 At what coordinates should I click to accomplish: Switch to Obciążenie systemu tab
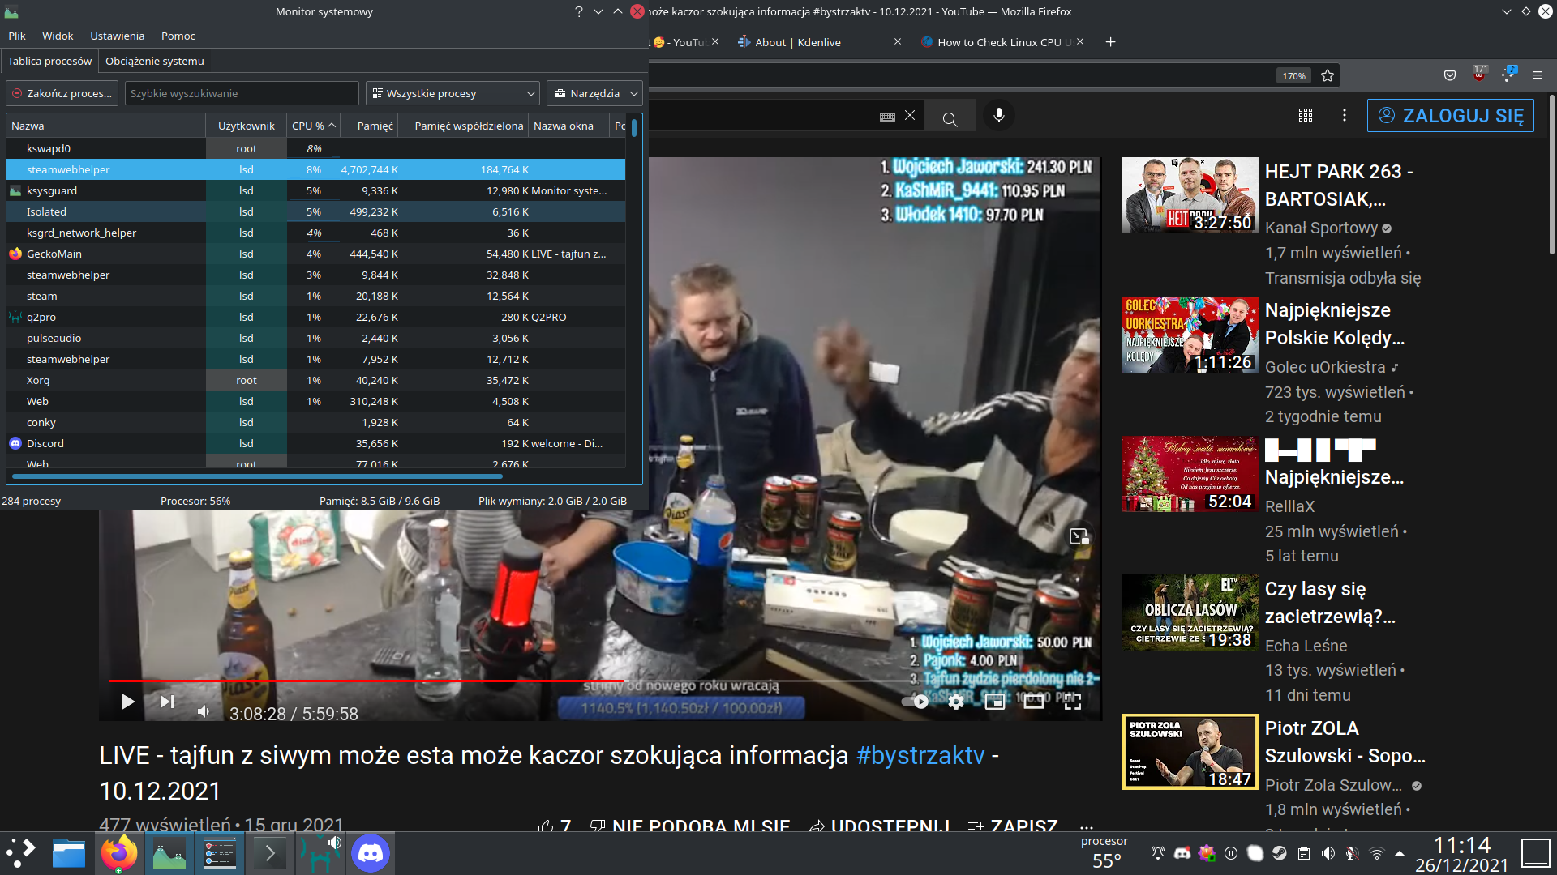(154, 61)
